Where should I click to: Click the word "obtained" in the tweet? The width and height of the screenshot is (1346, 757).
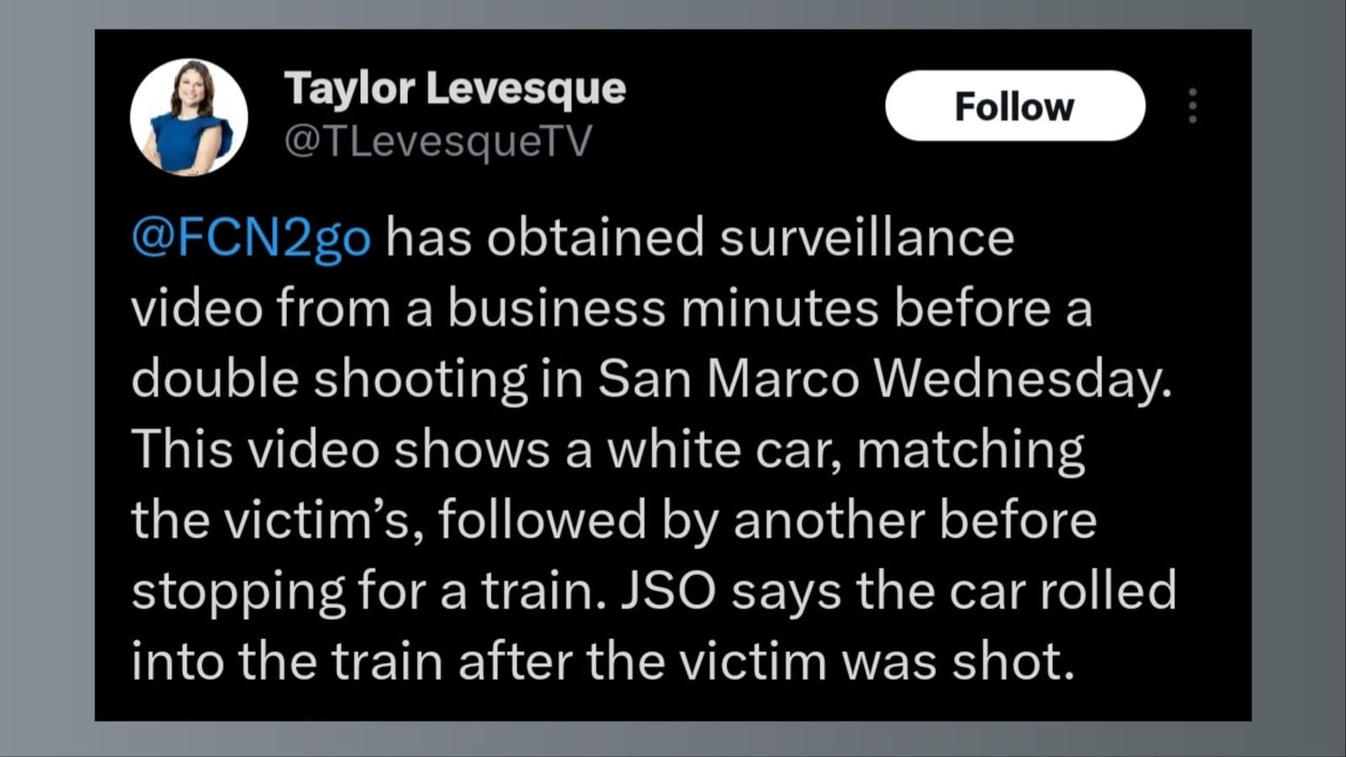tap(596, 237)
